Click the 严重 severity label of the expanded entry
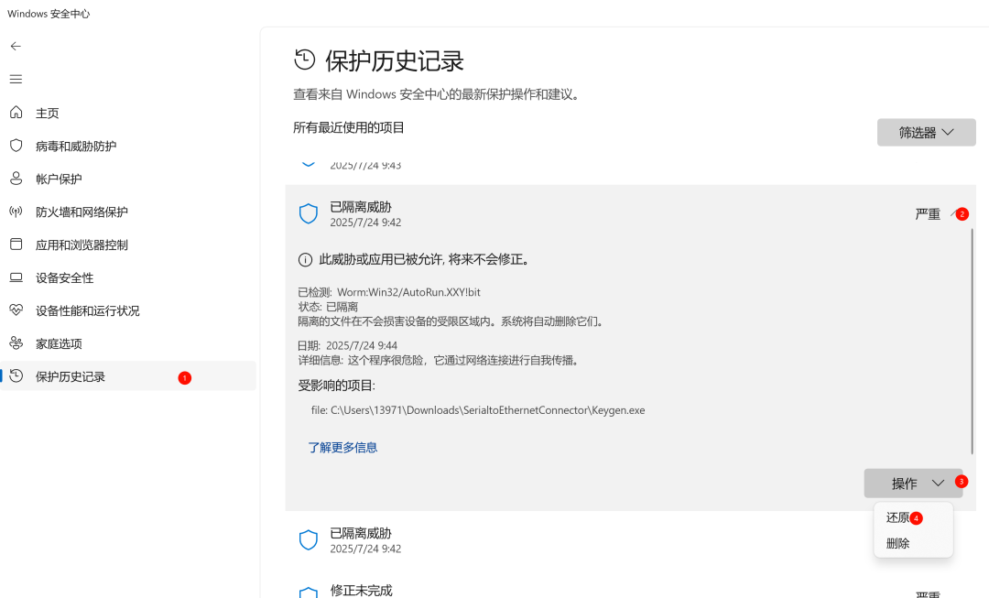The height and width of the screenshot is (598, 989). [927, 214]
